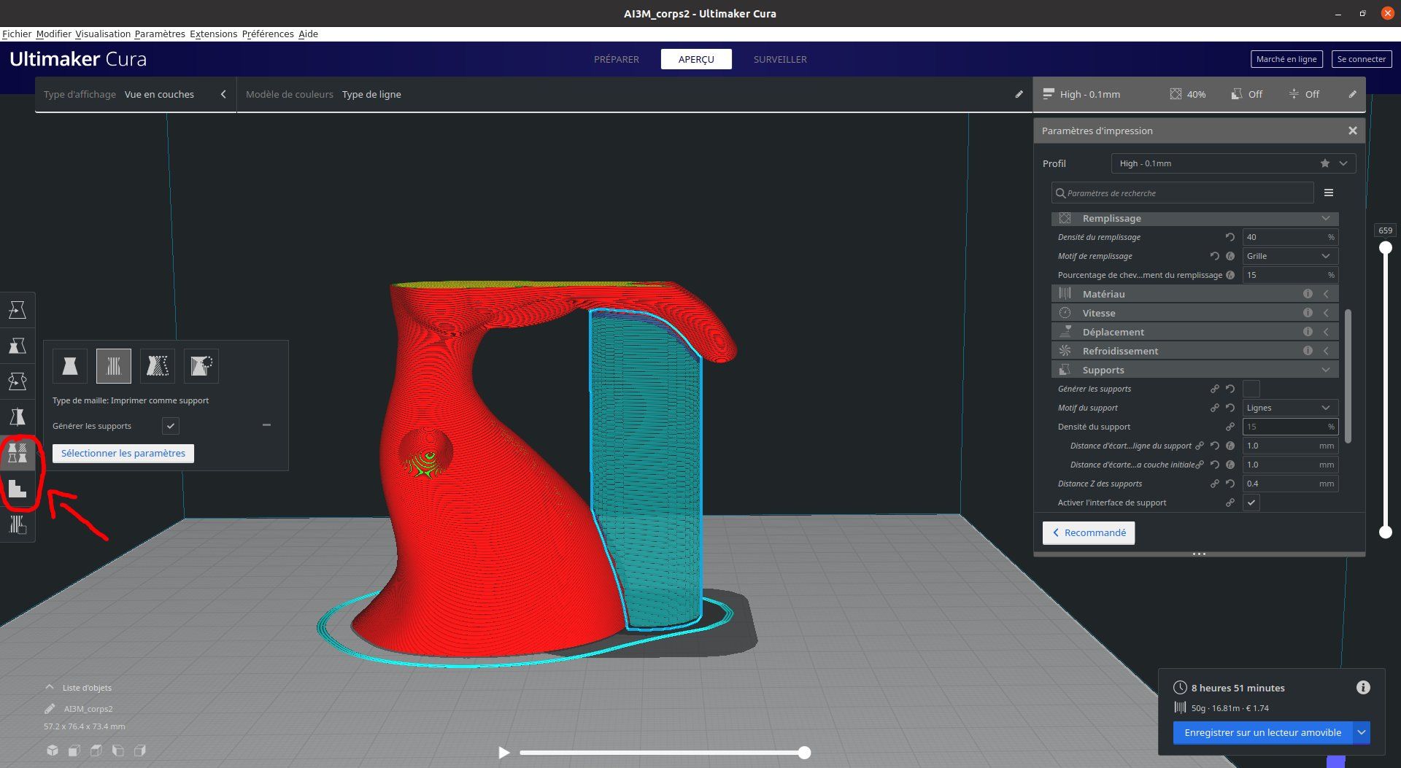Viewport: 1401px width, 768px height.
Task: Toggle 'Générer les supports' in per-model settings
Action: [171, 426]
